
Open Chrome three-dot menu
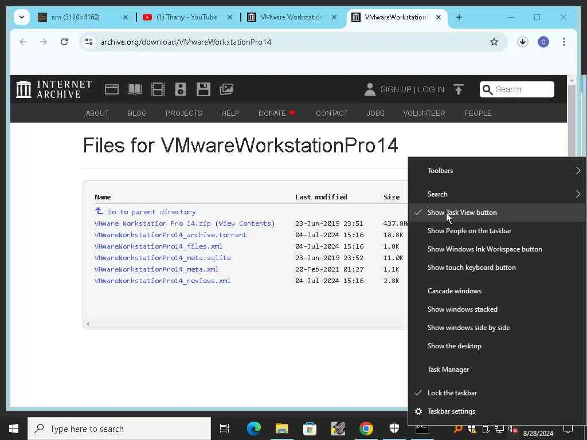tap(564, 42)
